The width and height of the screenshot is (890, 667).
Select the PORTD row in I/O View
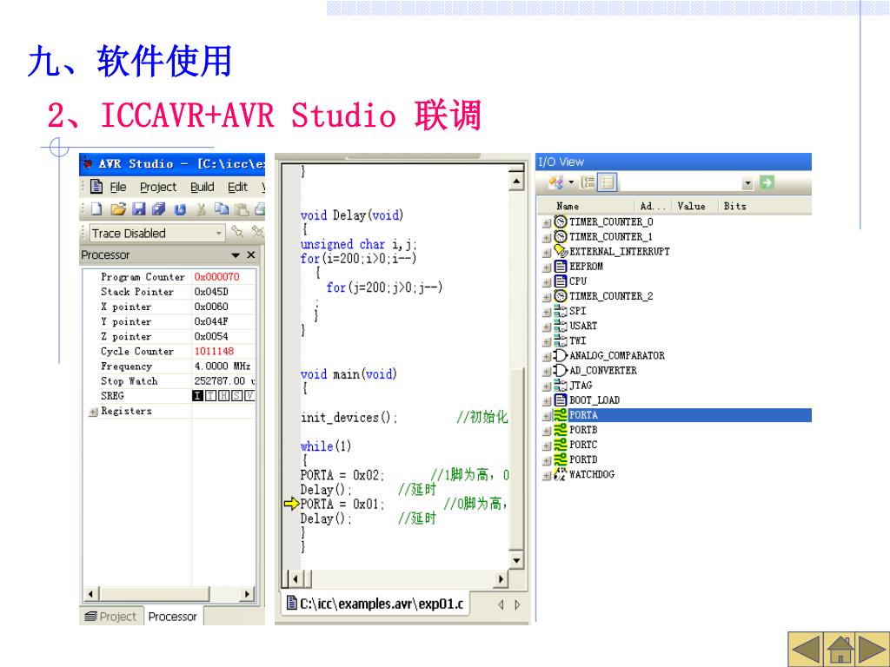click(x=676, y=459)
